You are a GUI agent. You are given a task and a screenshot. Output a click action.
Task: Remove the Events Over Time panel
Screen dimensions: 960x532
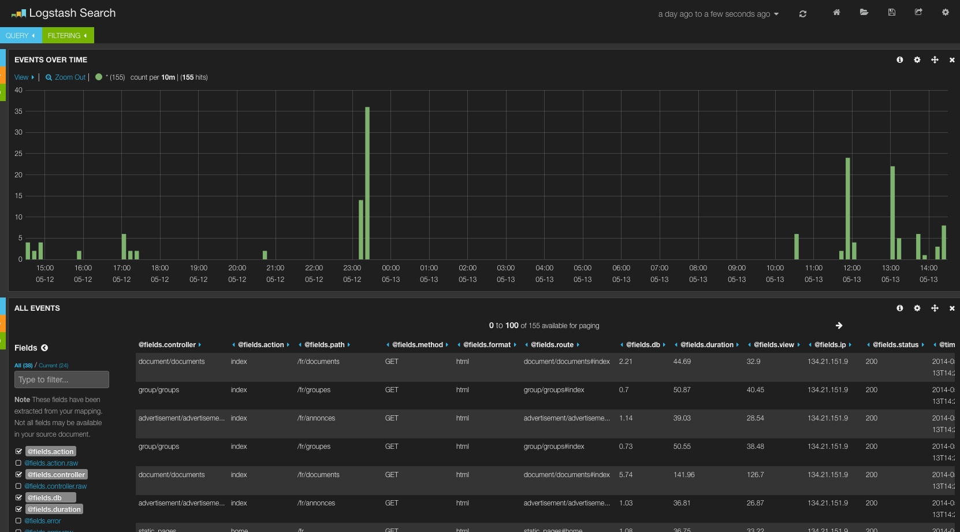(952, 60)
